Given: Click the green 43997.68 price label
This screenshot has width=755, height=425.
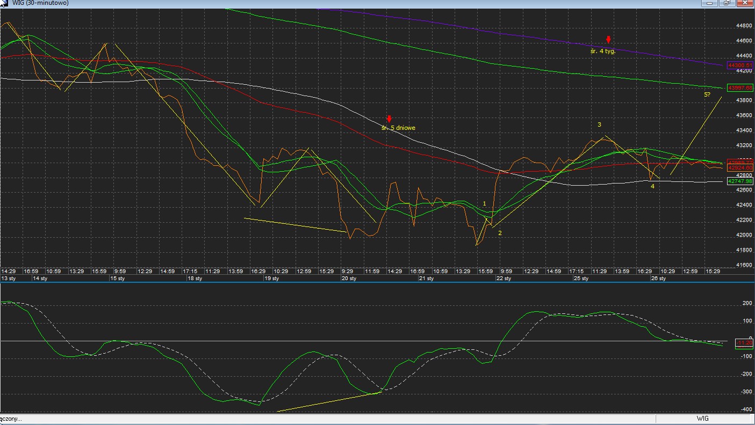Looking at the screenshot, I should (x=740, y=87).
